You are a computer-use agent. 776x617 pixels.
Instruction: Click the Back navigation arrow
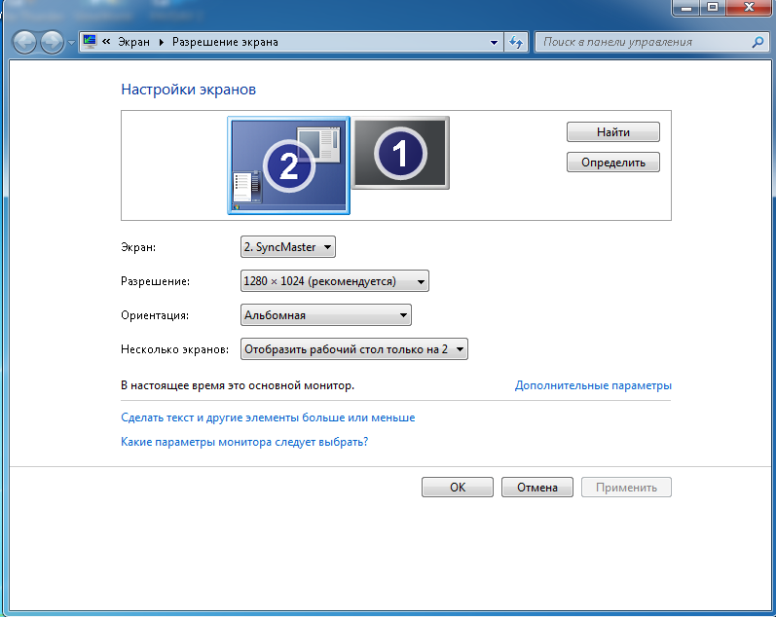pos(24,42)
